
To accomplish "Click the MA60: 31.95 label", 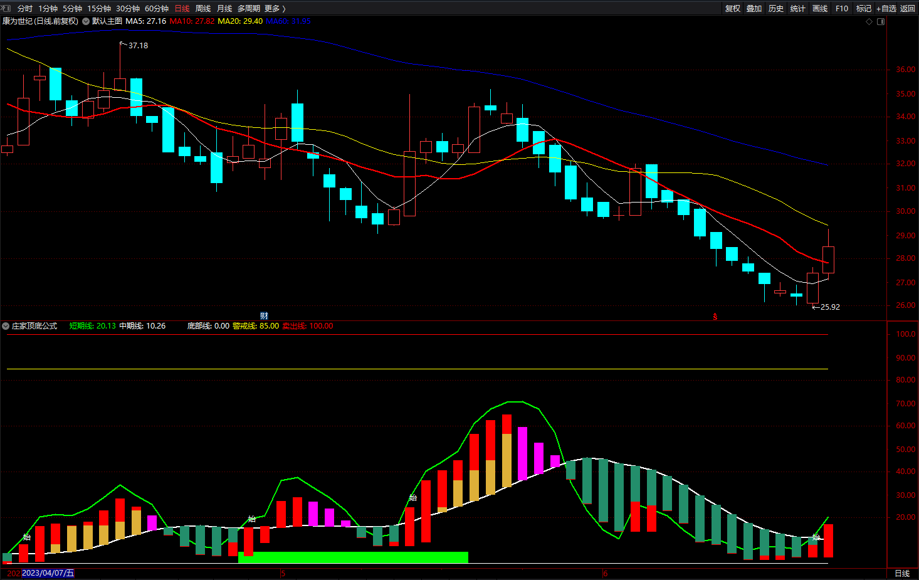I will (x=288, y=21).
